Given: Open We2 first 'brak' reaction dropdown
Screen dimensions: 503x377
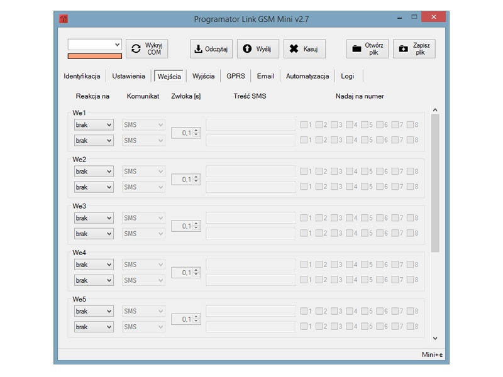Looking at the screenshot, I should click(94, 172).
